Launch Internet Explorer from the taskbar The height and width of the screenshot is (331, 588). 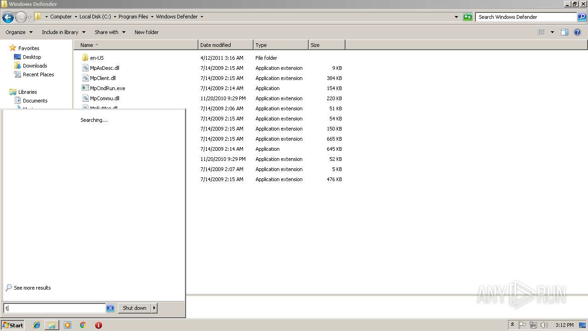click(37, 325)
